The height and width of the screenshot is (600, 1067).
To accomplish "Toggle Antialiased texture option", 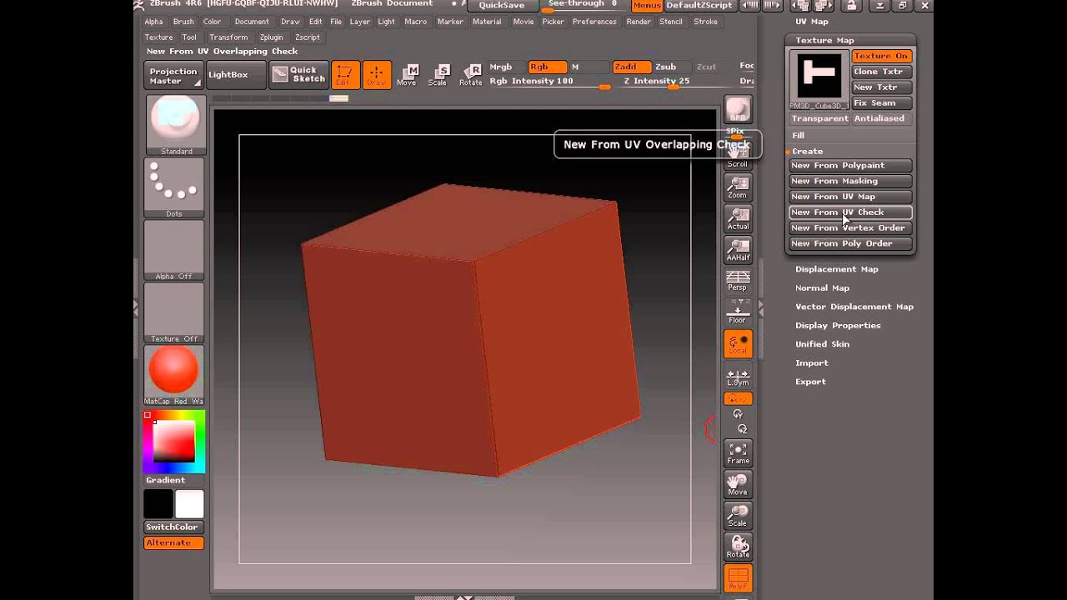I will [x=881, y=118].
